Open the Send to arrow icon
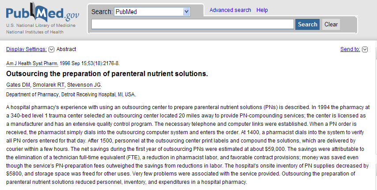The image size is (377, 190). pos(365,49)
